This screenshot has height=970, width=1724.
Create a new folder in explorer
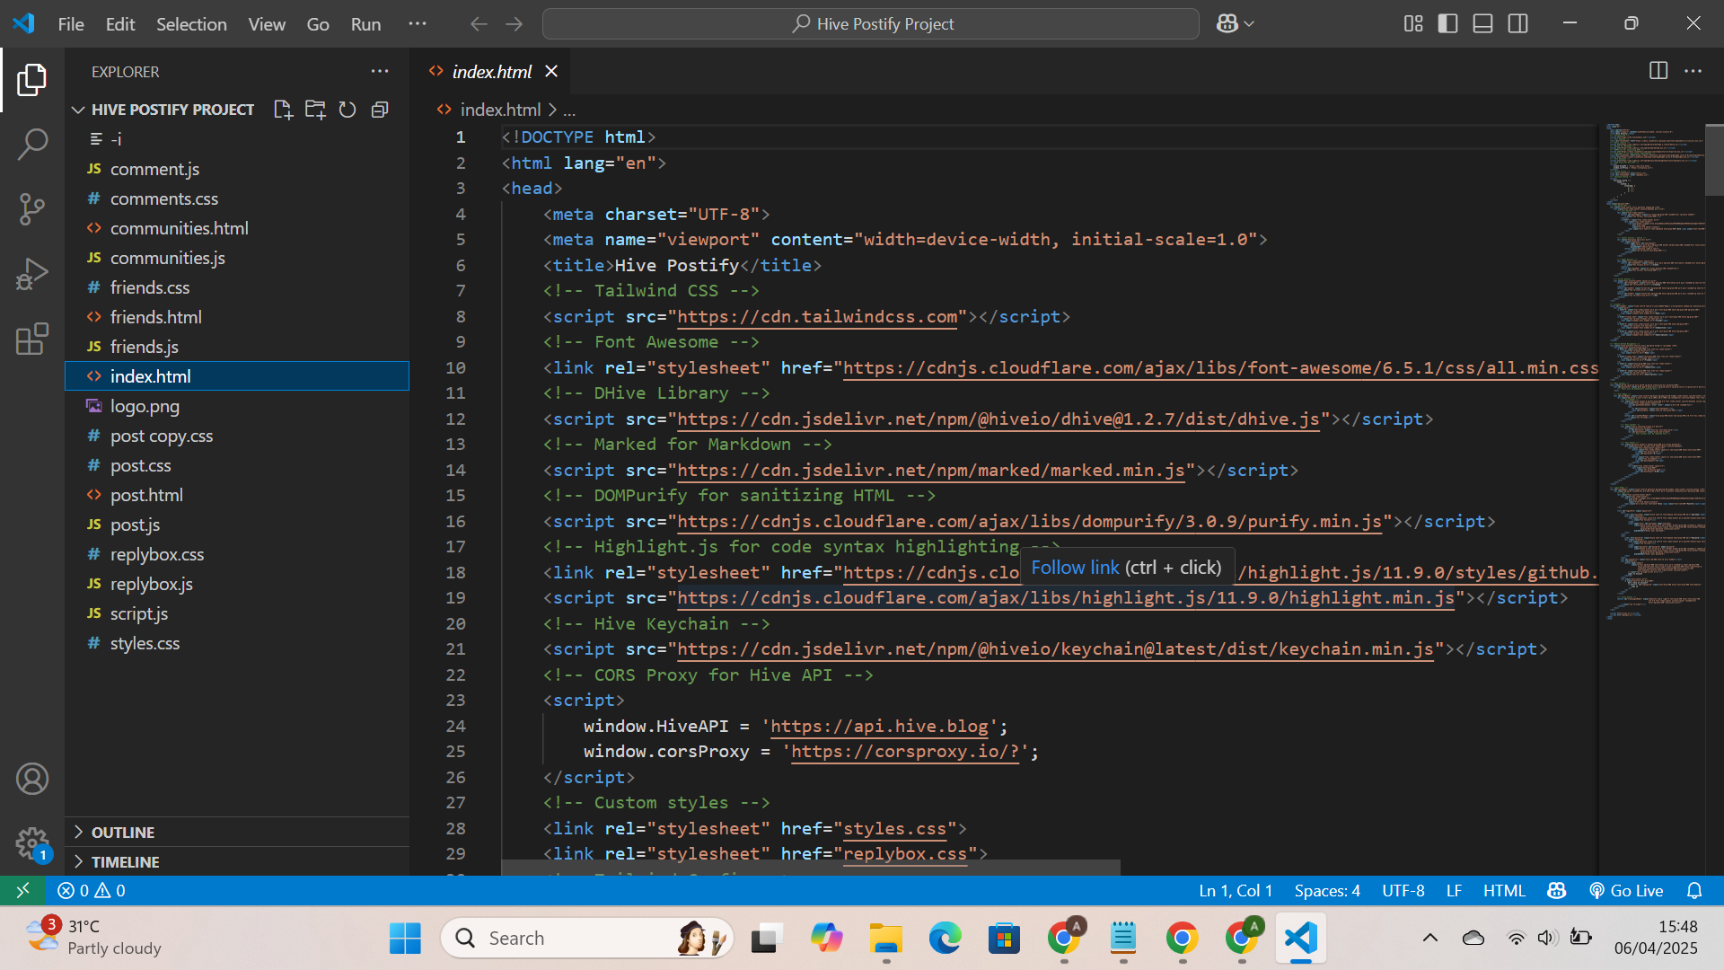(x=315, y=110)
